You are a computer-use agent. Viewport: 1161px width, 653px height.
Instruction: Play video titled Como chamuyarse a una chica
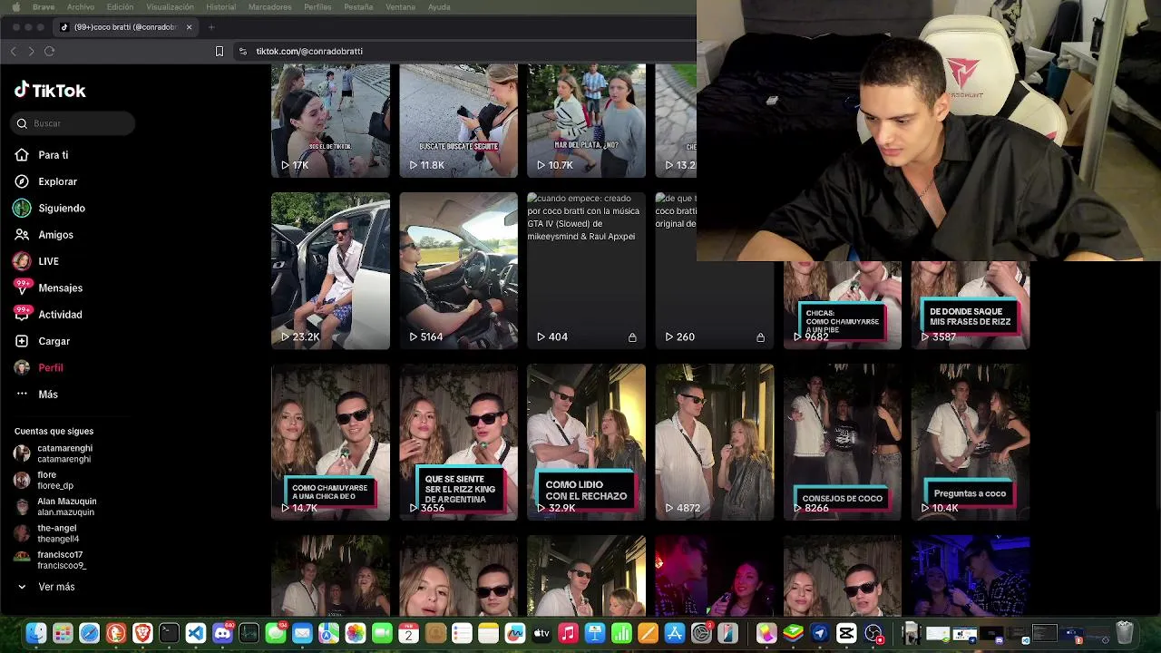(330, 442)
